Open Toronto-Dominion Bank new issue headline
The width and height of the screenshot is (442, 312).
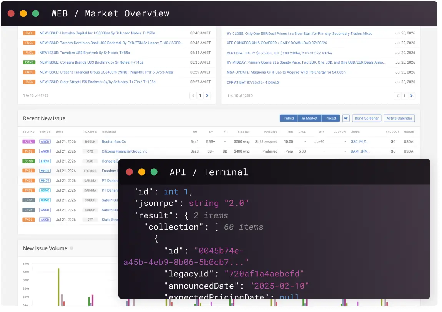(x=112, y=43)
